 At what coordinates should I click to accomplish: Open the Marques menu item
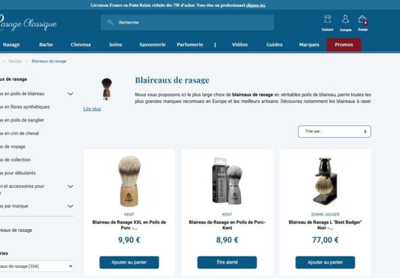click(309, 45)
